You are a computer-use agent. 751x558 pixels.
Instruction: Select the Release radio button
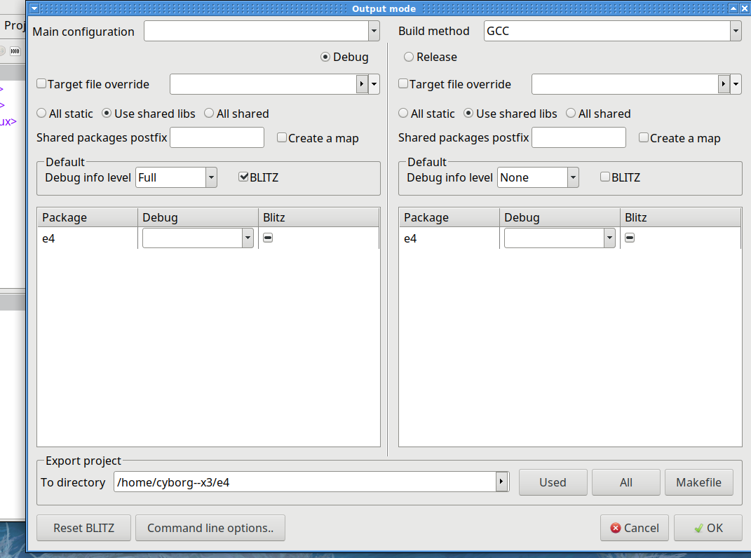coord(409,57)
